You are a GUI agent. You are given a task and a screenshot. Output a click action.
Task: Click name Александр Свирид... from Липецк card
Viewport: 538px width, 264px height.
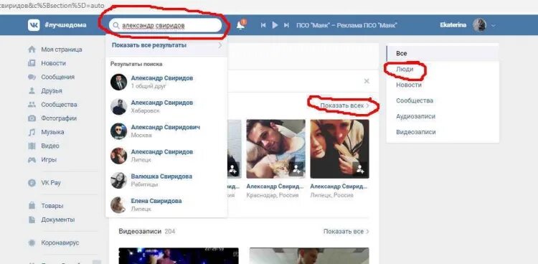click(x=339, y=187)
